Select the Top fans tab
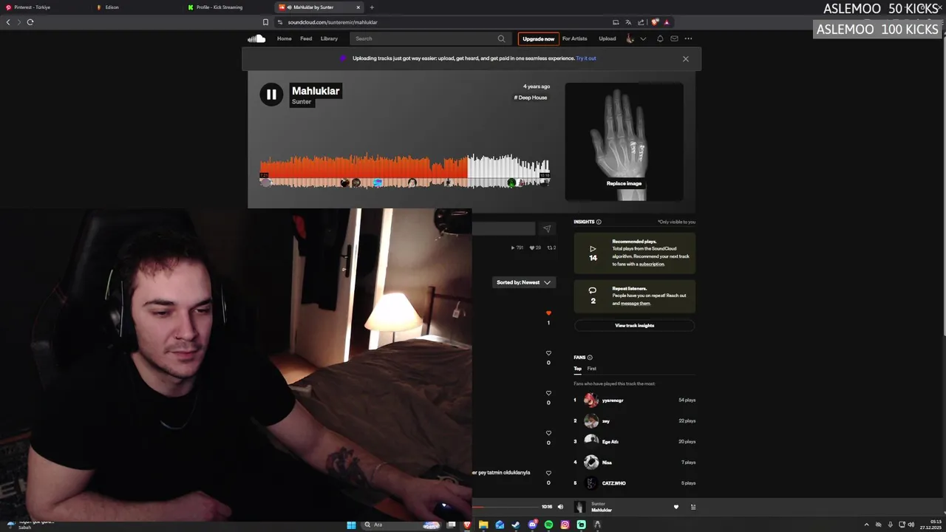 578,369
